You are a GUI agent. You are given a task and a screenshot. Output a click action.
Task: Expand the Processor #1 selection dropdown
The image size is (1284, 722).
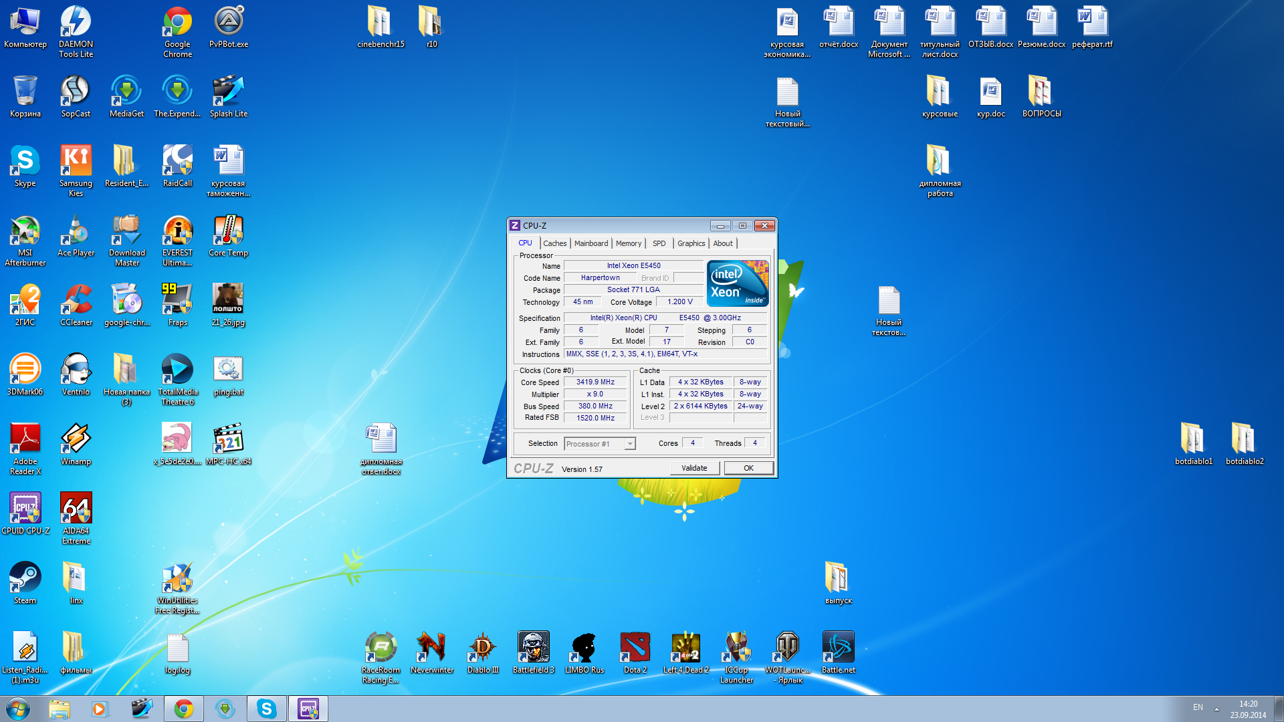630,444
